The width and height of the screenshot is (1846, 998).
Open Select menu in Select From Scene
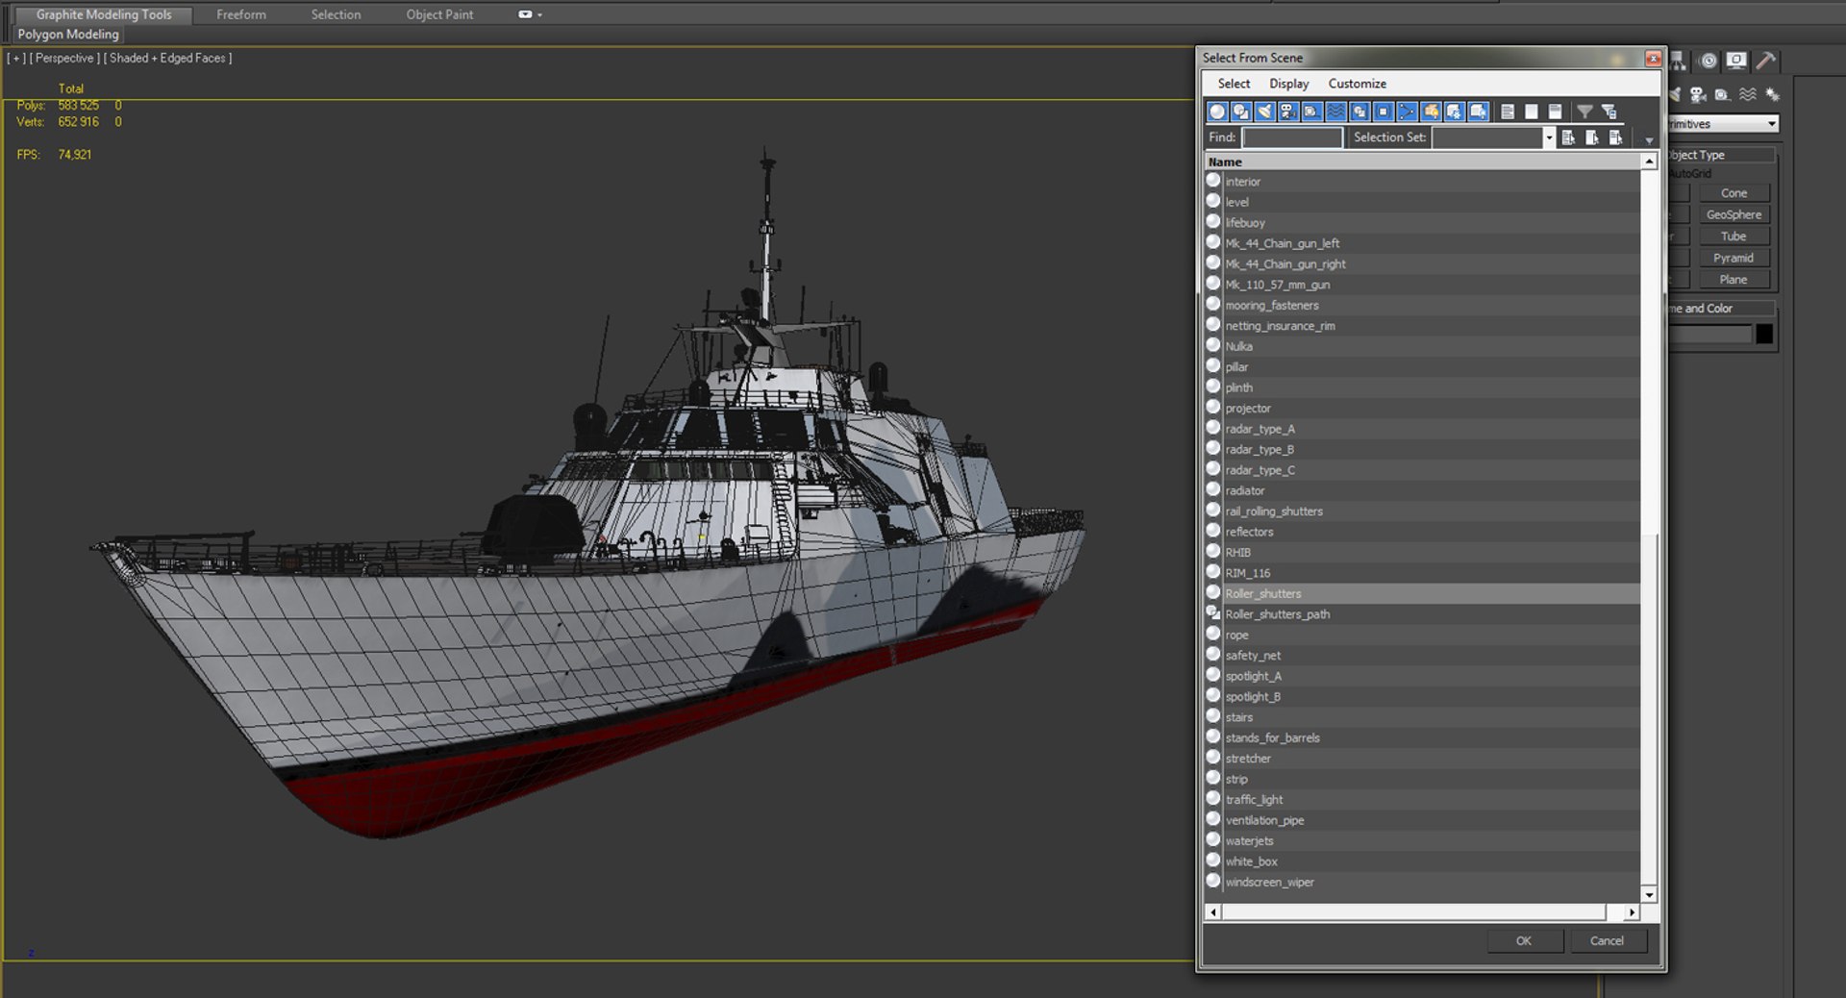point(1234,84)
